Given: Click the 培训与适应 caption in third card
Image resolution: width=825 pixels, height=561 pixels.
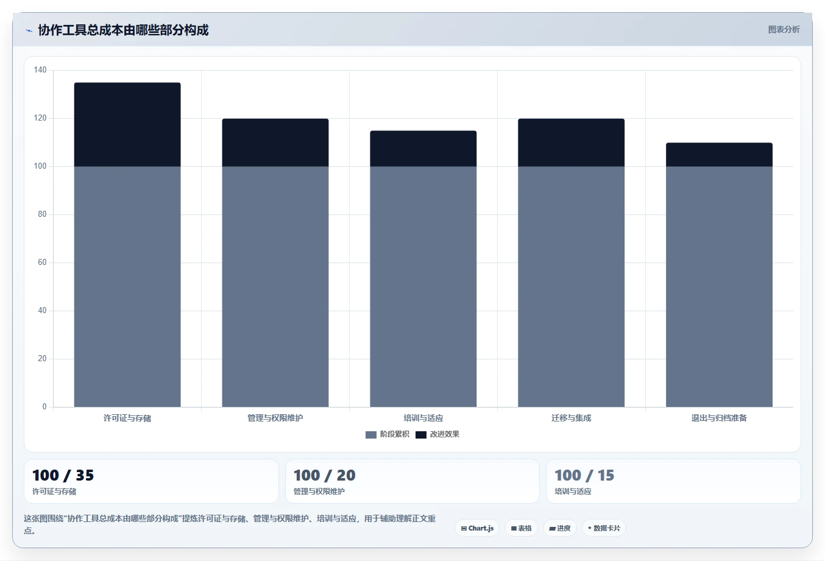Looking at the screenshot, I should pyautogui.click(x=573, y=492).
